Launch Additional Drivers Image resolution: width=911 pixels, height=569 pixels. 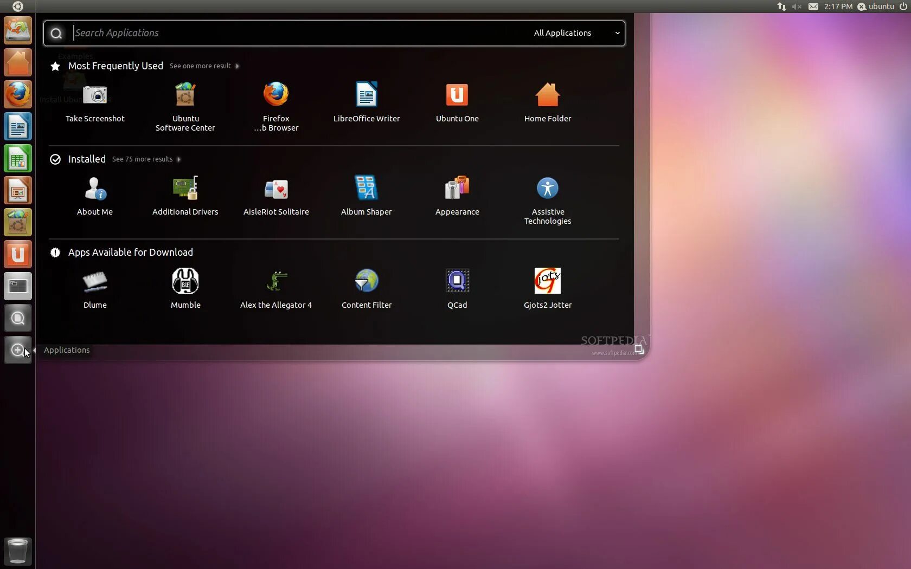click(185, 196)
